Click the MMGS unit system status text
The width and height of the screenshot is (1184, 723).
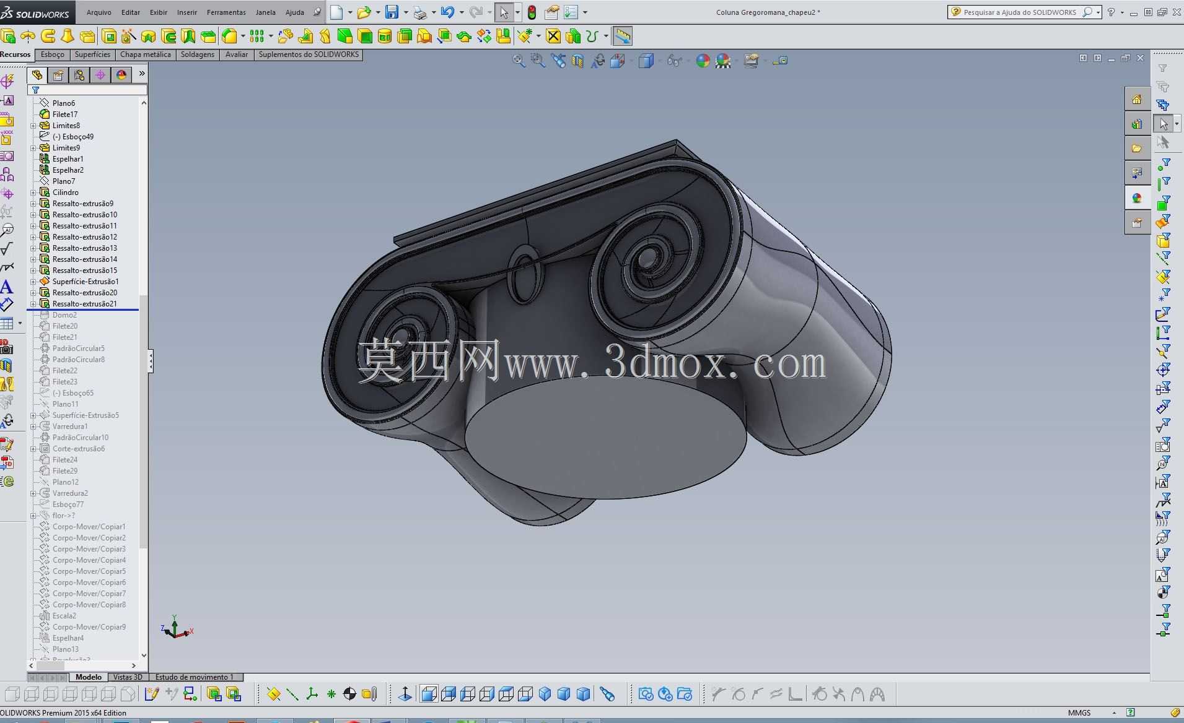pyautogui.click(x=1079, y=712)
